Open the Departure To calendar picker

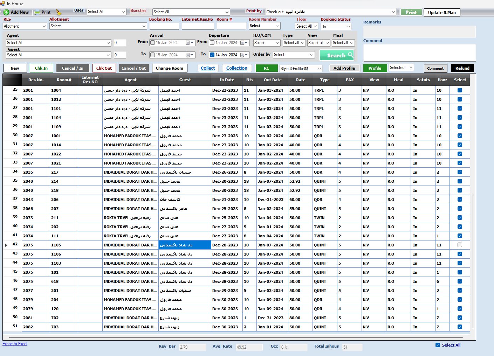(x=244, y=55)
